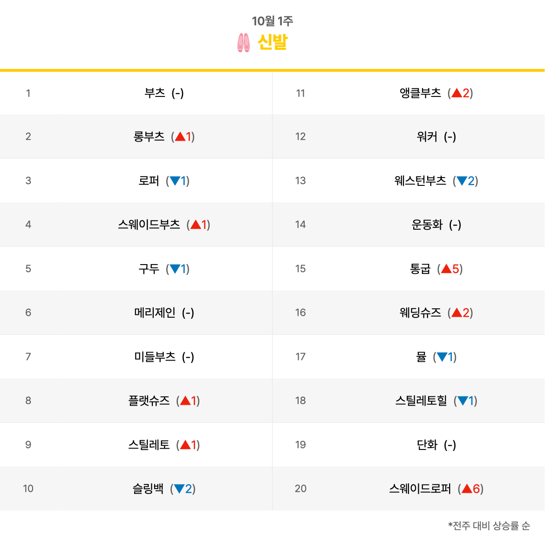Click the red up arrow beside 웨딩슈즈
This screenshot has height=545, width=545.
coord(457,313)
